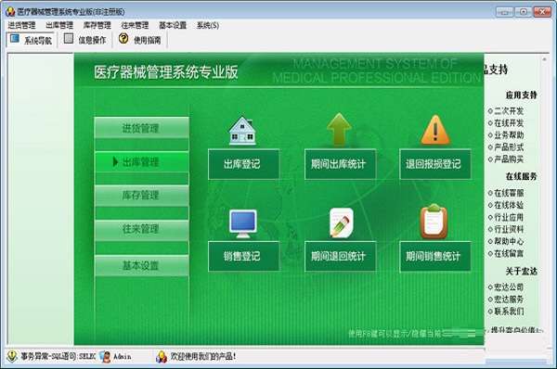The height and width of the screenshot is (369, 557).
Task: Click the 信息操作 toolbar icon
Action: [69, 39]
